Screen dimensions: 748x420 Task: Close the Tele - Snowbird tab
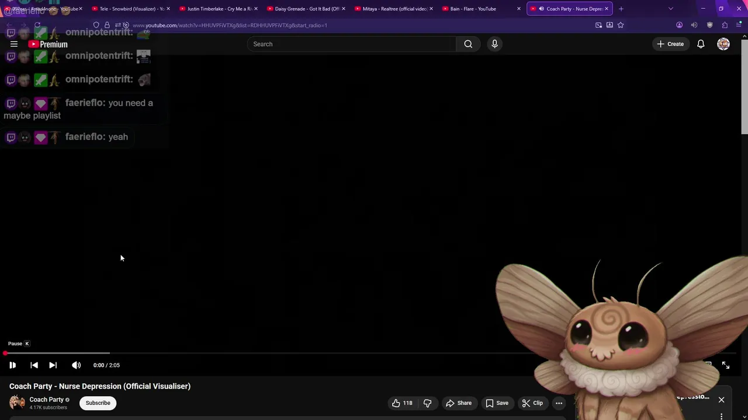pyautogui.click(x=168, y=9)
